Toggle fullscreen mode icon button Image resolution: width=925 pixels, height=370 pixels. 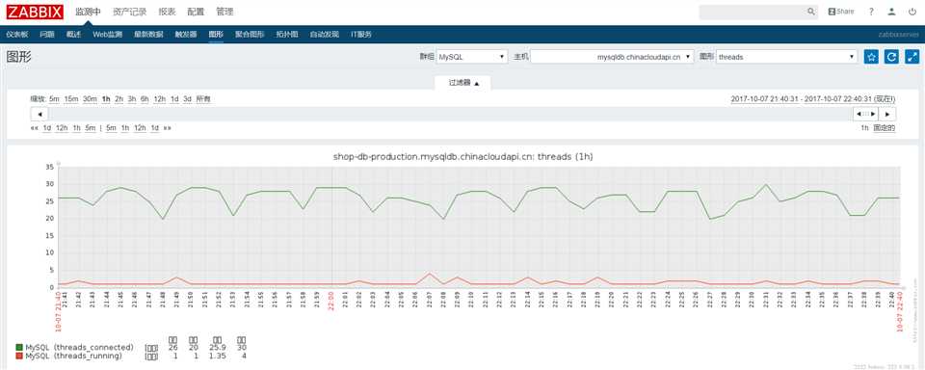click(912, 57)
